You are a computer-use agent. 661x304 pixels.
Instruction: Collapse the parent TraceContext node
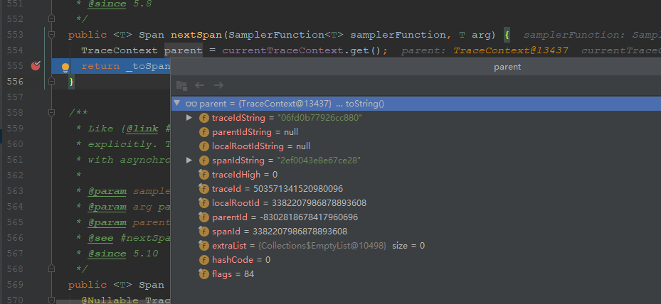[177, 104]
